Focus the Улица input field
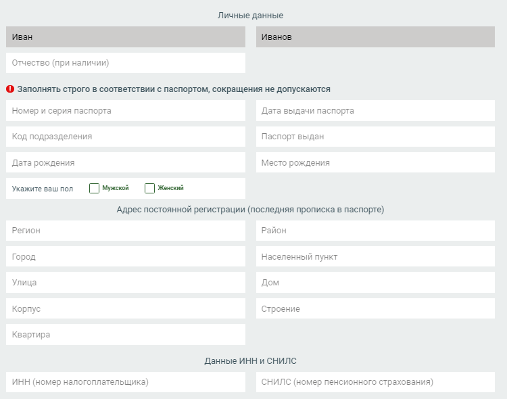Image resolution: width=507 pixels, height=399 pixels. coord(126,283)
